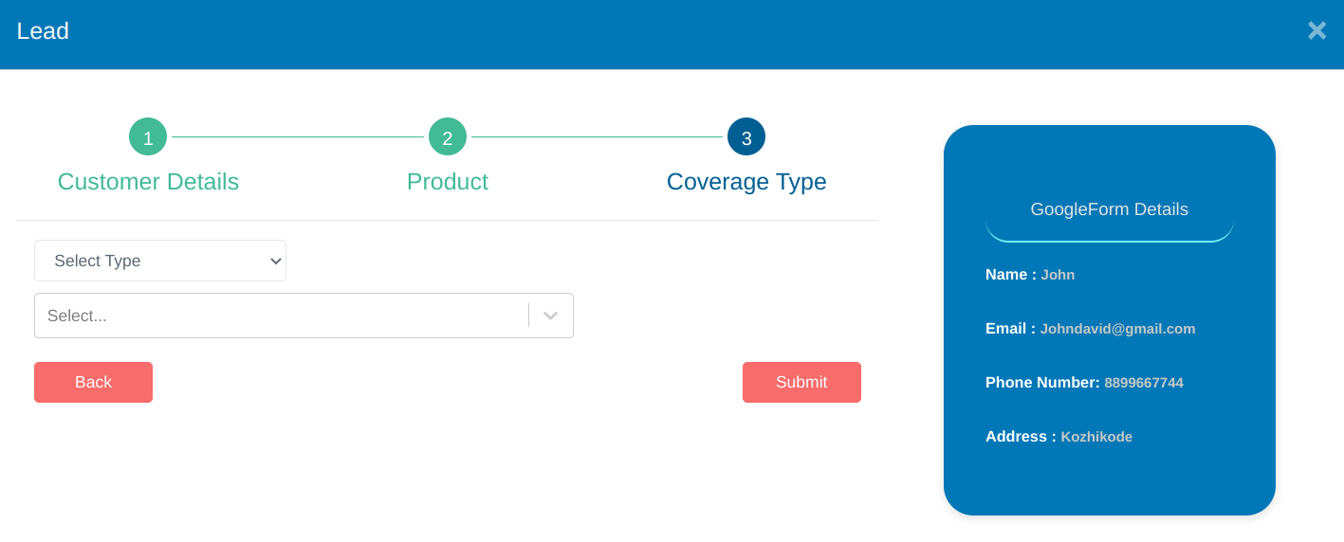Click the email Johndavid@gmail.com
Viewport: 1344px width, 542px height.
(1117, 329)
